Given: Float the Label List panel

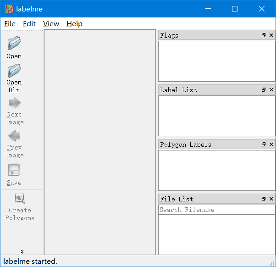Looking at the screenshot, I should [x=264, y=90].
